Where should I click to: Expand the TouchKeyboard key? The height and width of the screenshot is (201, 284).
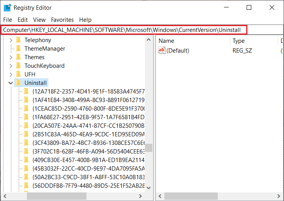pos(11,66)
